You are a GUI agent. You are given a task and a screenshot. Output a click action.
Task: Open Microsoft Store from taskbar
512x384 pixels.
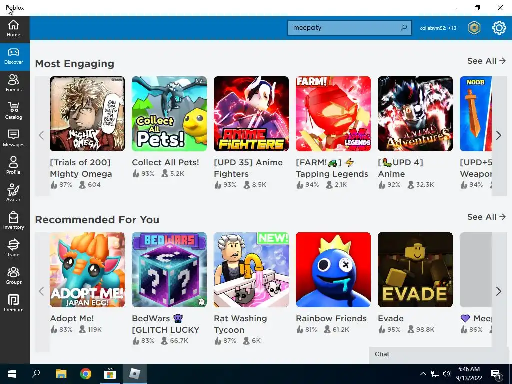pos(110,374)
